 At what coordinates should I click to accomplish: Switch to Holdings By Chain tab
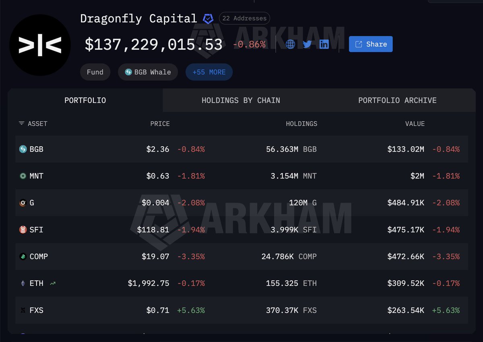point(241,100)
